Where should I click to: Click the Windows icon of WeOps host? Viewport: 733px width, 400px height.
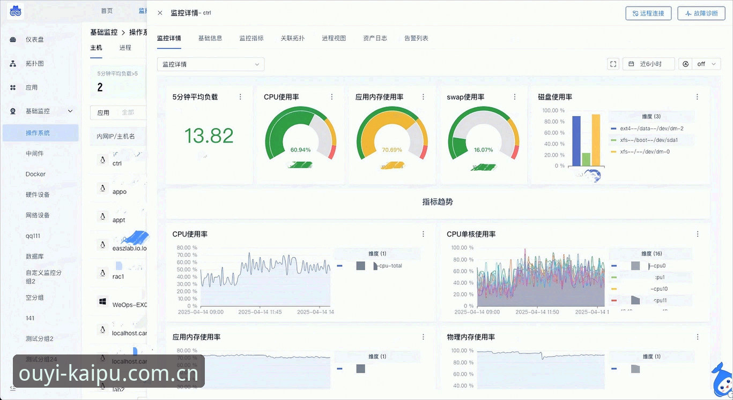click(x=102, y=301)
